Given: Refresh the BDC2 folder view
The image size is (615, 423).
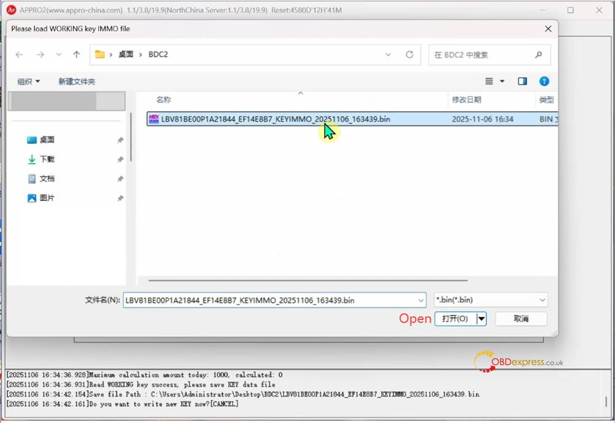Looking at the screenshot, I should pos(409,55).
